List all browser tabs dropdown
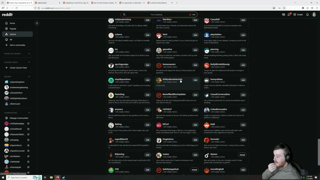The image size is (320, 180). pos(295,3)
